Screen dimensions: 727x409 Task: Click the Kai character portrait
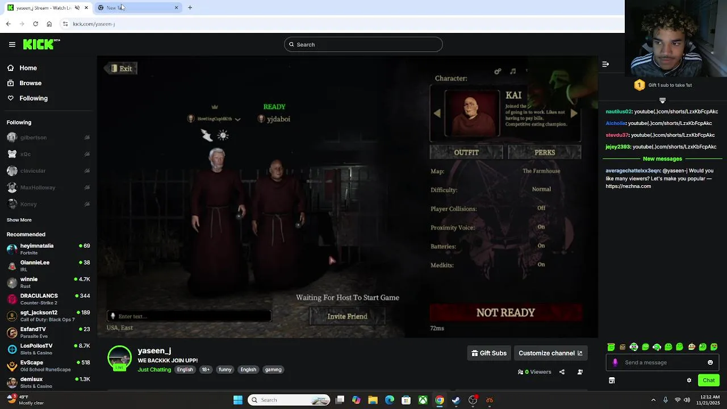point(472,113)
